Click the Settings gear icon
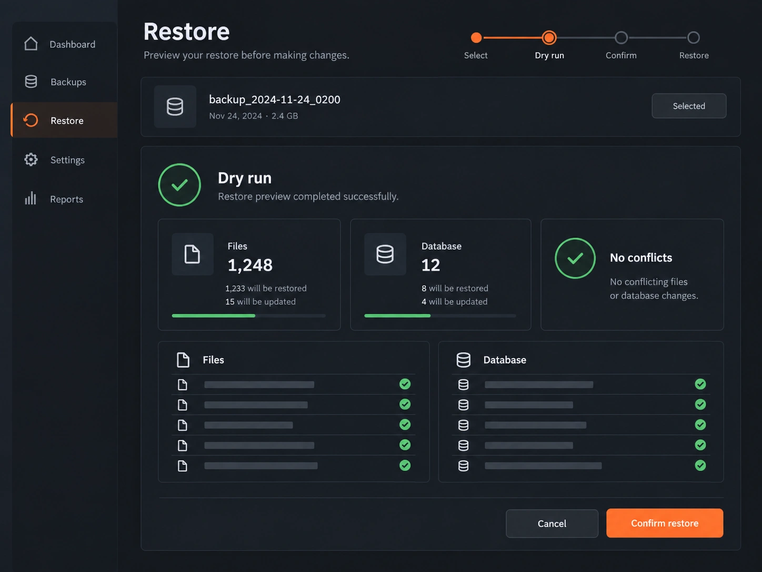This screenshot has height=572, width=762. (31, 160)
